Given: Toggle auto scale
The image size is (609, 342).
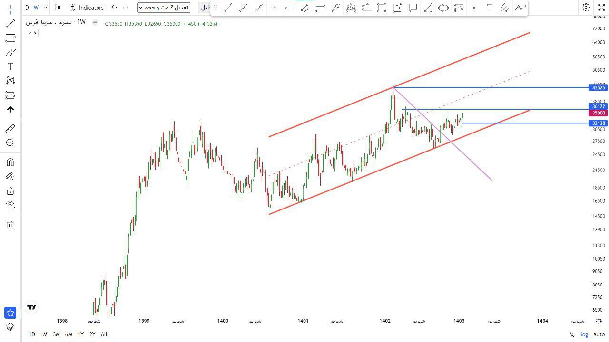Looking at the screenshot, I should pos(599,334).
